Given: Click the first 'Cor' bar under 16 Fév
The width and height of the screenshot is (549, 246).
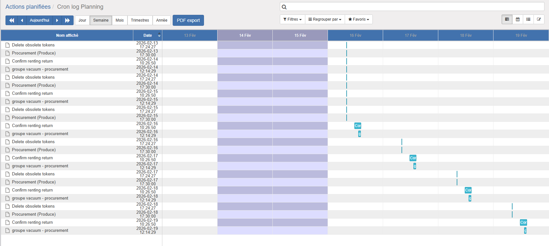Looking at the screenshot, I should 358,126.
